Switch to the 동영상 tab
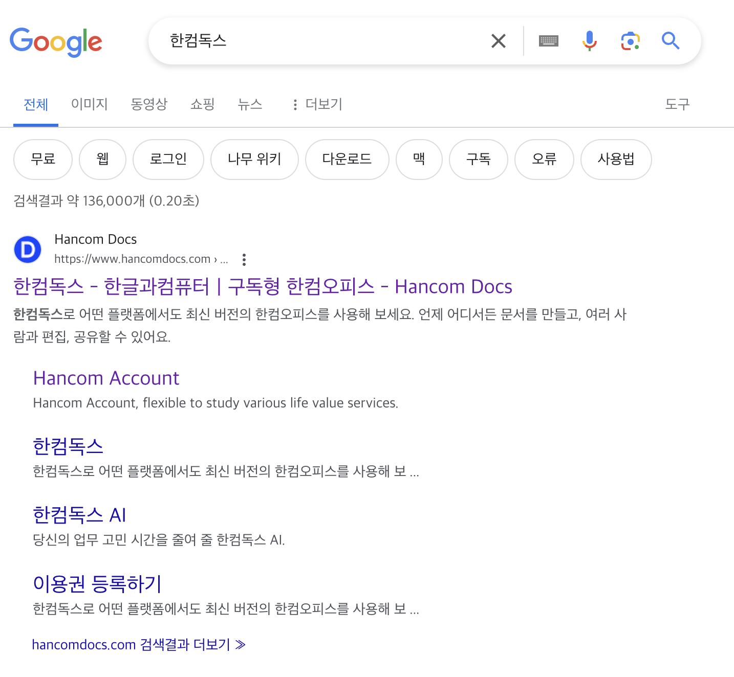Image resolution: width=734 pixels, height=677 pixels. tap(149, 104)
